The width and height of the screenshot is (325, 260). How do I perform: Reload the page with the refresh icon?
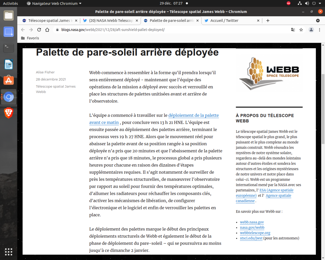[39, 30]
